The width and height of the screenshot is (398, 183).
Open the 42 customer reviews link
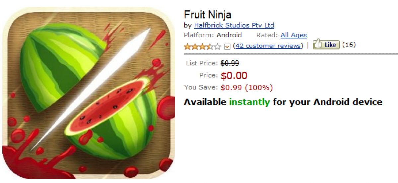point(268,46)
